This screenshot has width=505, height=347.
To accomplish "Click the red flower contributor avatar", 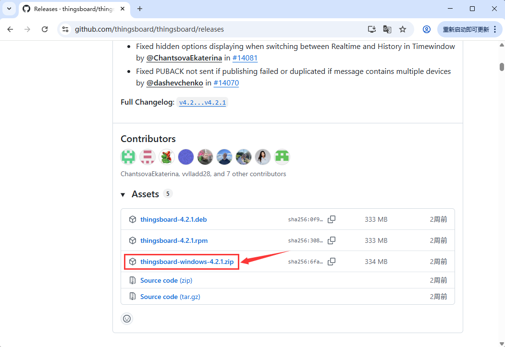I will 167,157.
